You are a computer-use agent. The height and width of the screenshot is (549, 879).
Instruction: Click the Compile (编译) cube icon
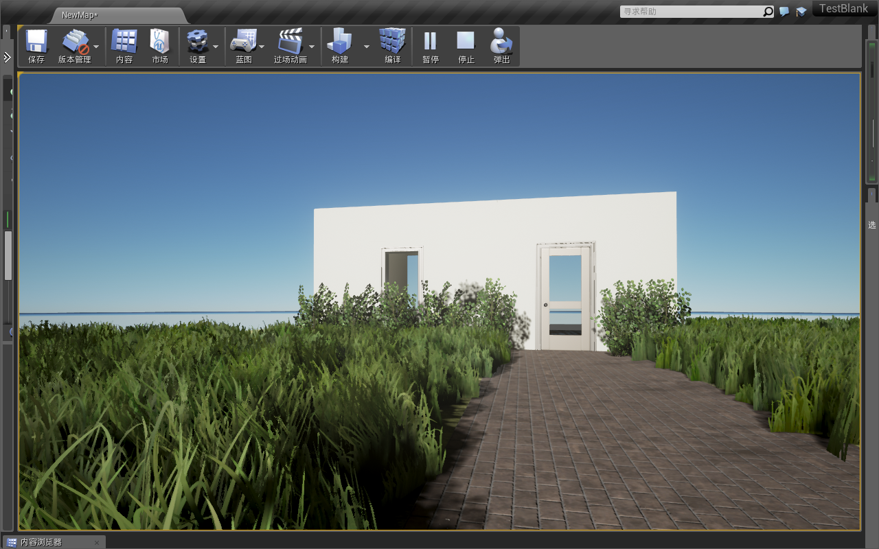click(393, 43)
